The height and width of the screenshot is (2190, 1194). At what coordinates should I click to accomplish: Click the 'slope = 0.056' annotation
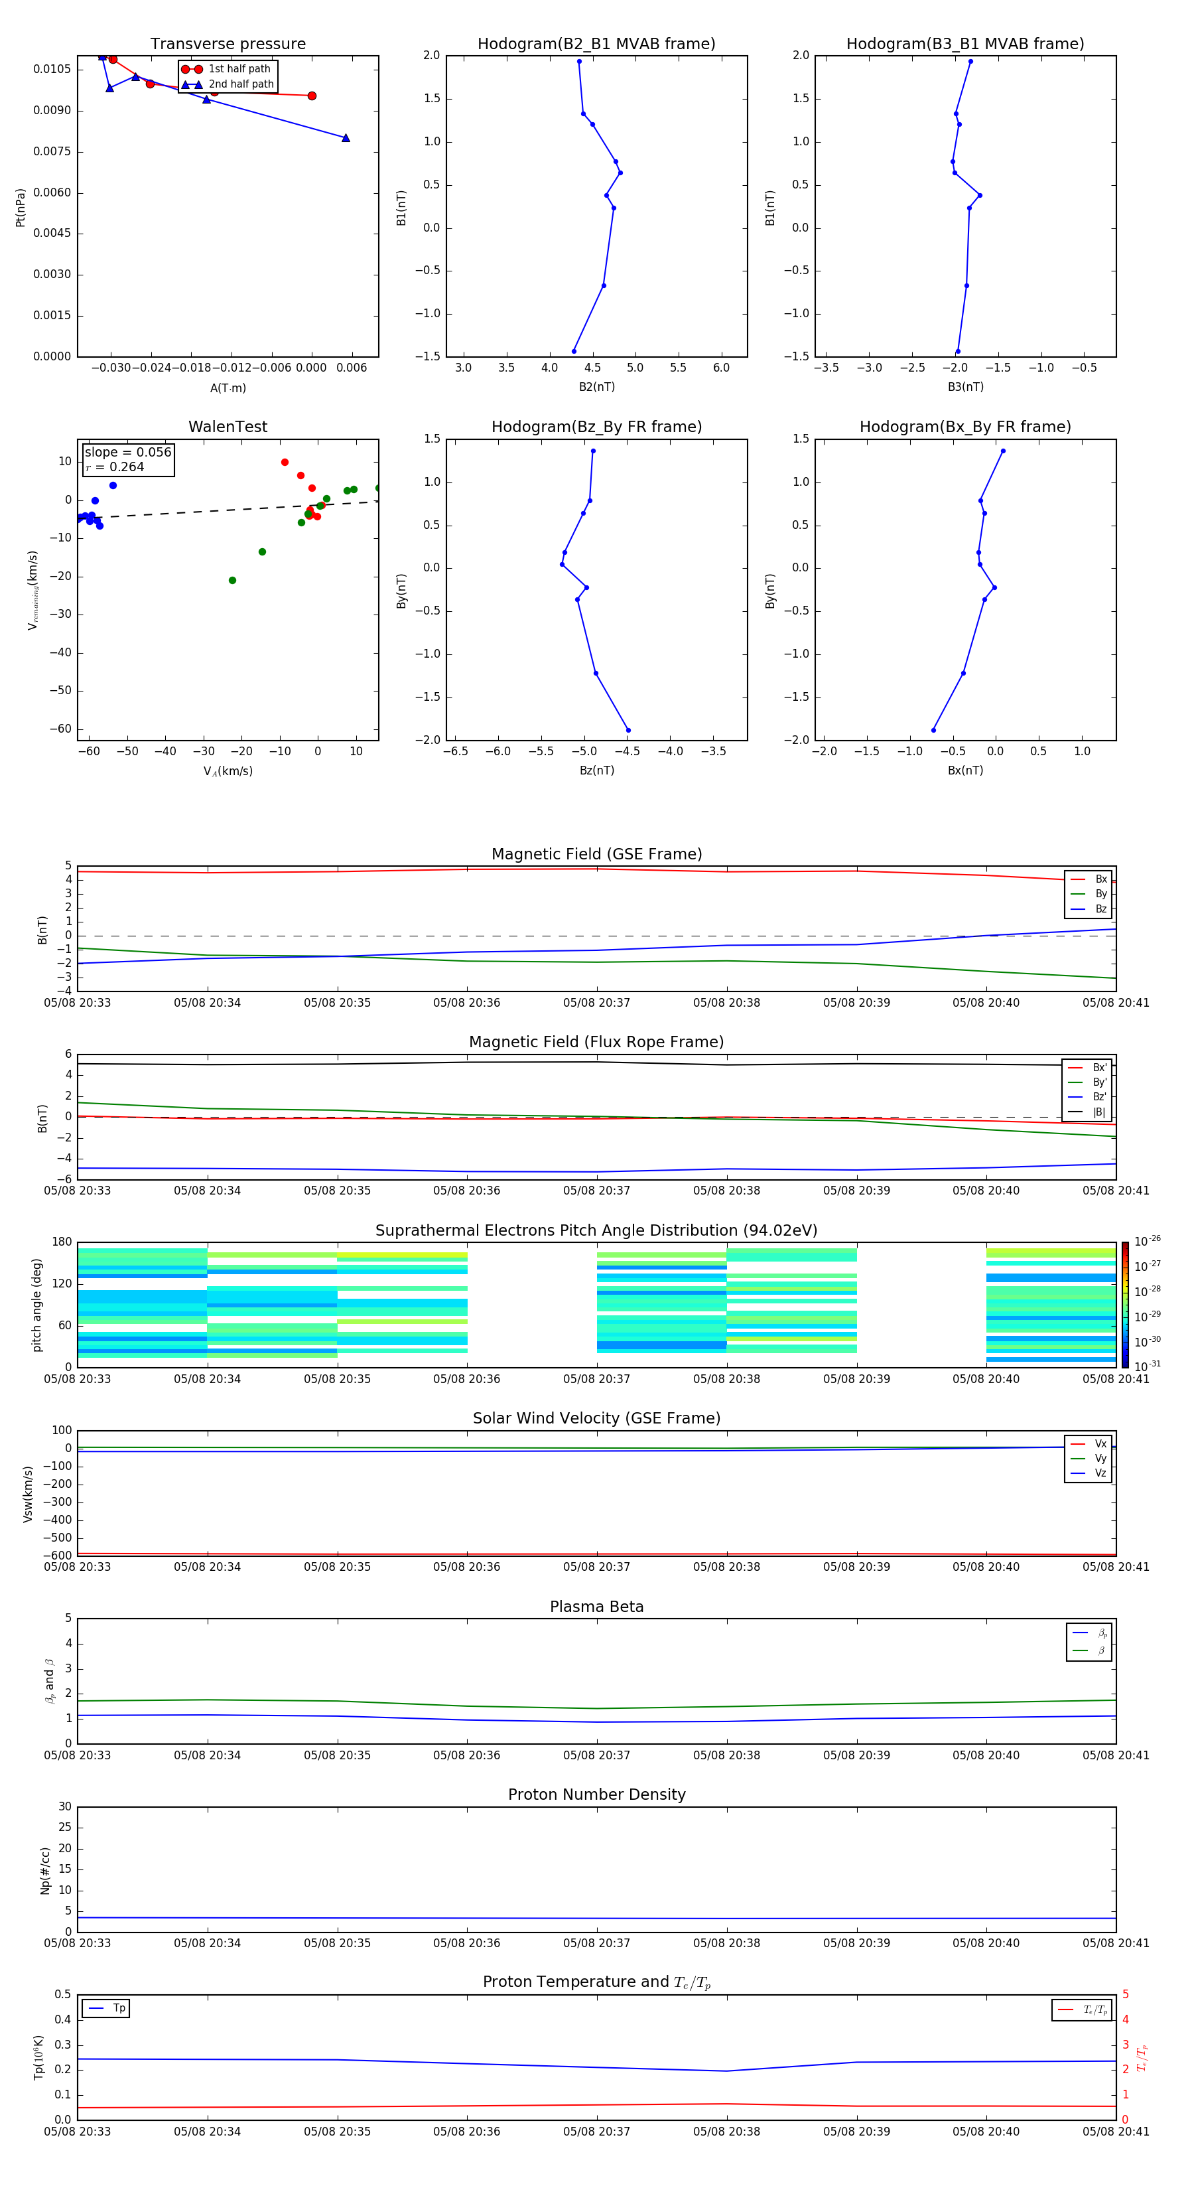click(127, 453)
